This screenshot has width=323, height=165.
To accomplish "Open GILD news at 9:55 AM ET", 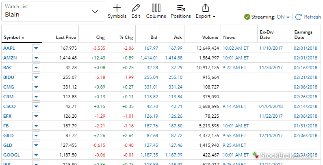I will point(234,136).
